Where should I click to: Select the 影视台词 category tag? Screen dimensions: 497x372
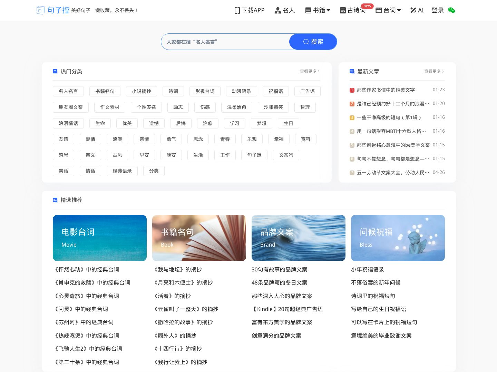tap(205, 91)
